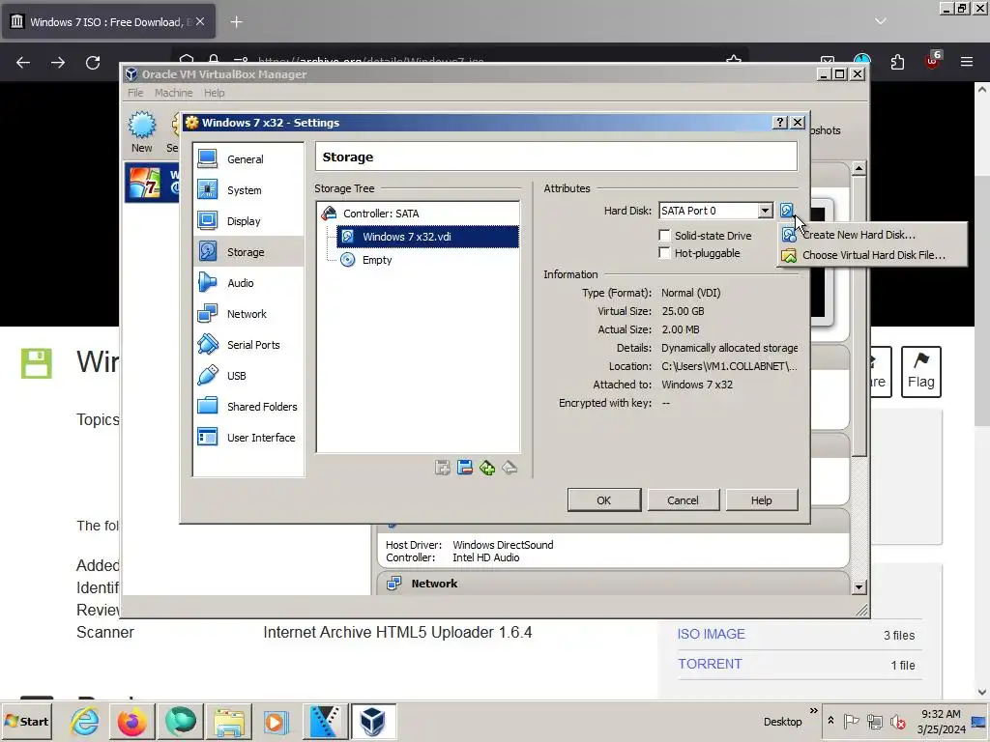Select the Storage settings category
990x742 pixels.
click(x=247, y=252)
